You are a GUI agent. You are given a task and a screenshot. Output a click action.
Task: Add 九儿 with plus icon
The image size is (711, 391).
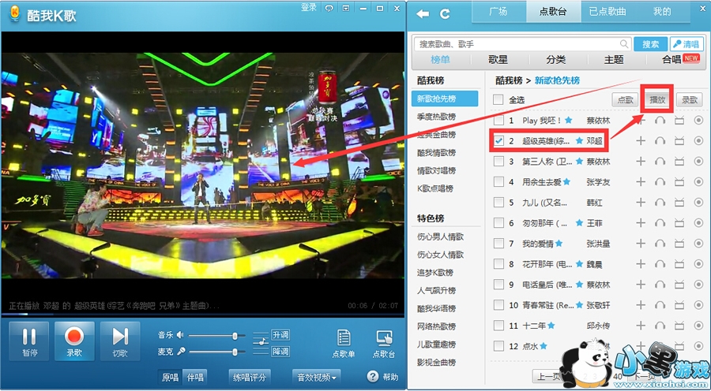pos(640,203)
